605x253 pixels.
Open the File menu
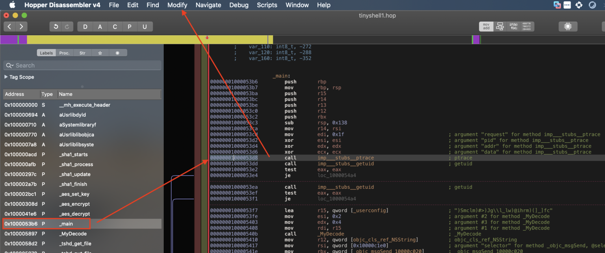pyautogui.click(x=114, y=5)
